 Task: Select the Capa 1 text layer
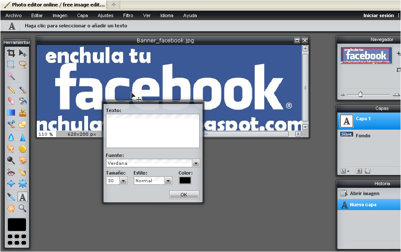(369, 121)
